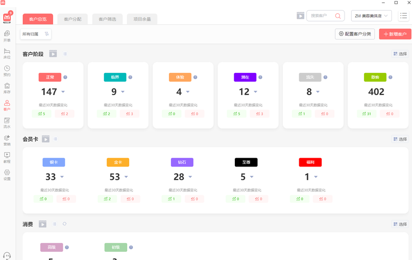Show help for the 高级 consumption tag
Image resolution: width=412 pixels, height=260 pixels.
click(x=67, y=248)
